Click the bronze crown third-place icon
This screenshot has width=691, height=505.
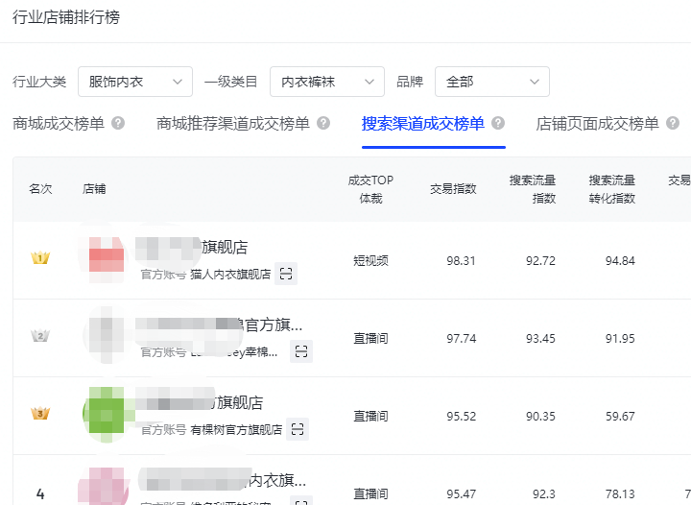click(39, 414)
